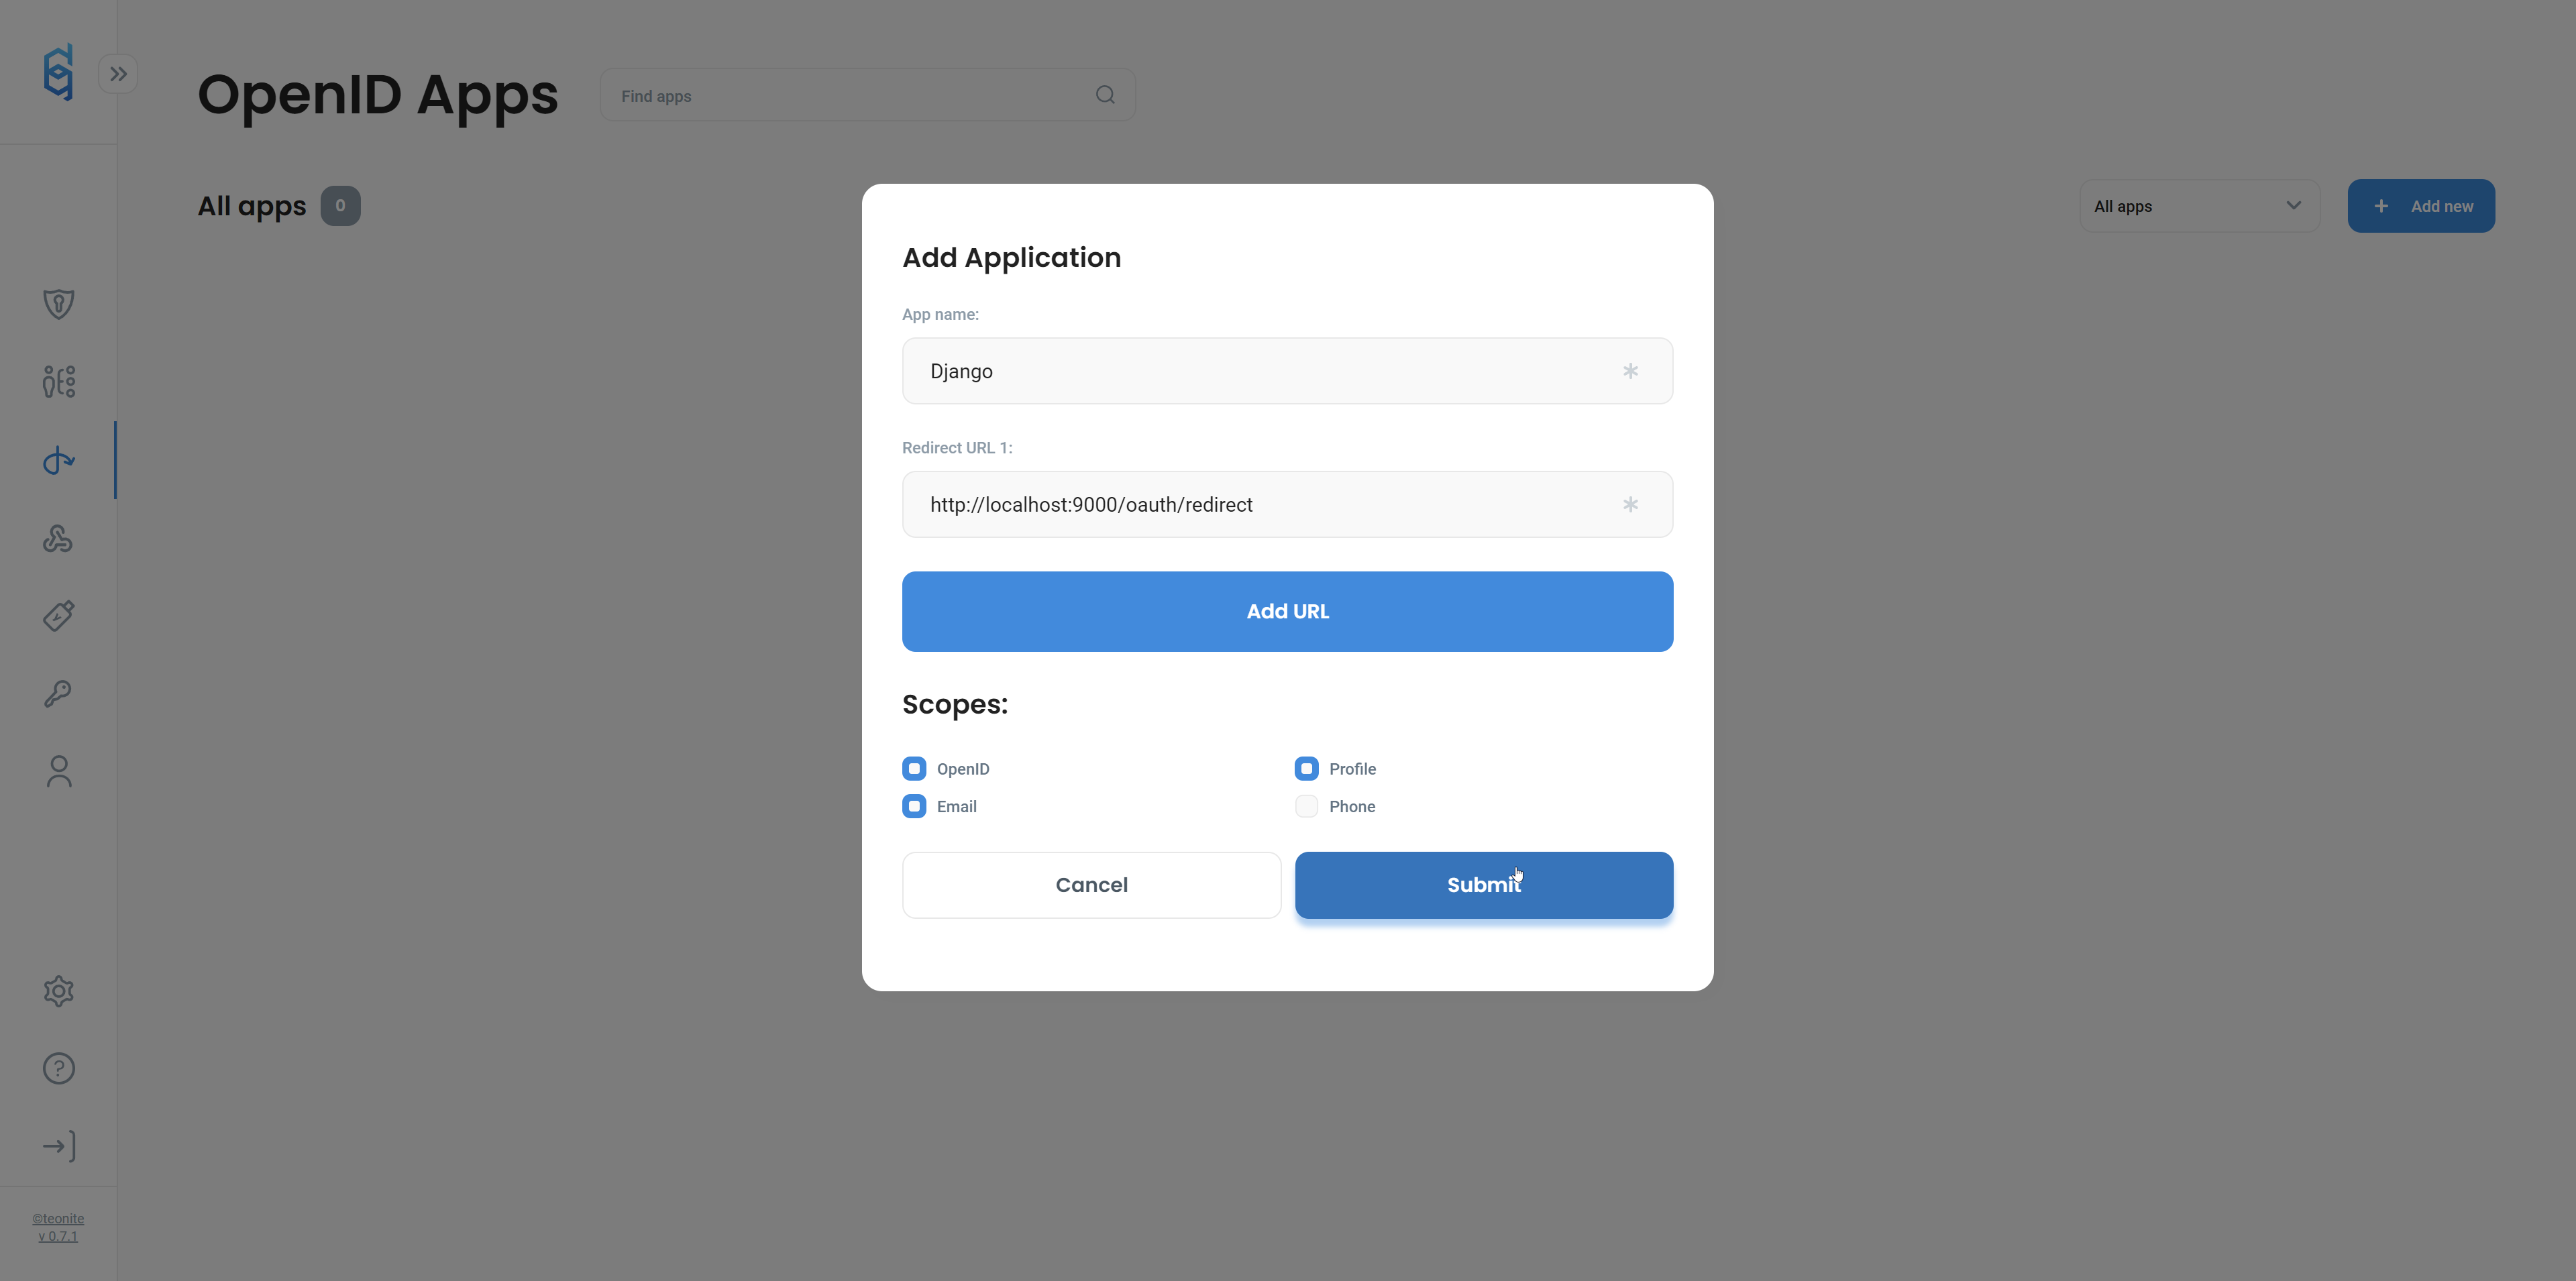Uncheck the Email scope checkbox
The height and width of the screenshot is (1281, 2576).
914,807
